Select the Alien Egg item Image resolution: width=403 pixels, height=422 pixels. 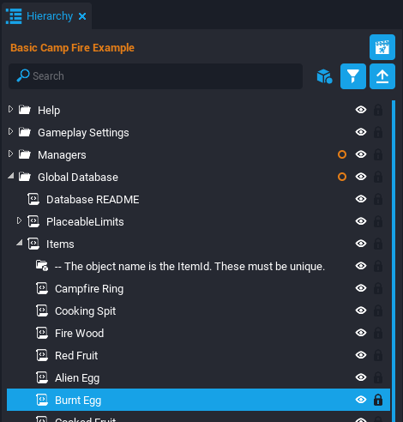77,378
